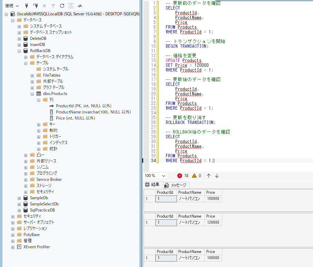Open the 接続 dropdown menu
Image resolution: width=313 pixels, height=267 pixels.
12,6
